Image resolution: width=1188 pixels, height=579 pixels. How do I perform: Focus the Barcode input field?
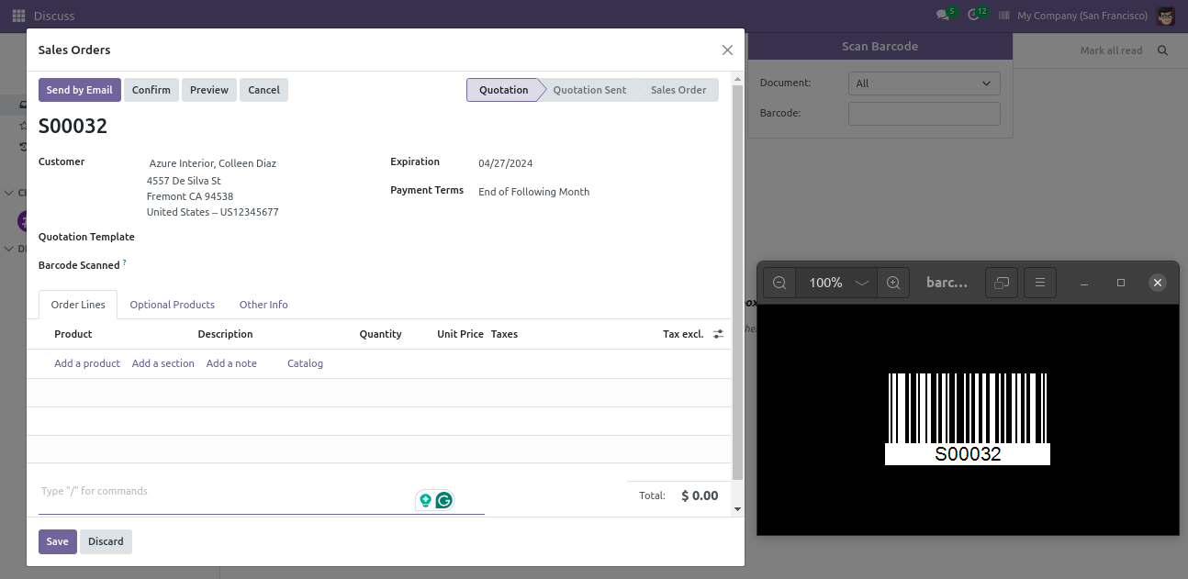coord(924,113)
